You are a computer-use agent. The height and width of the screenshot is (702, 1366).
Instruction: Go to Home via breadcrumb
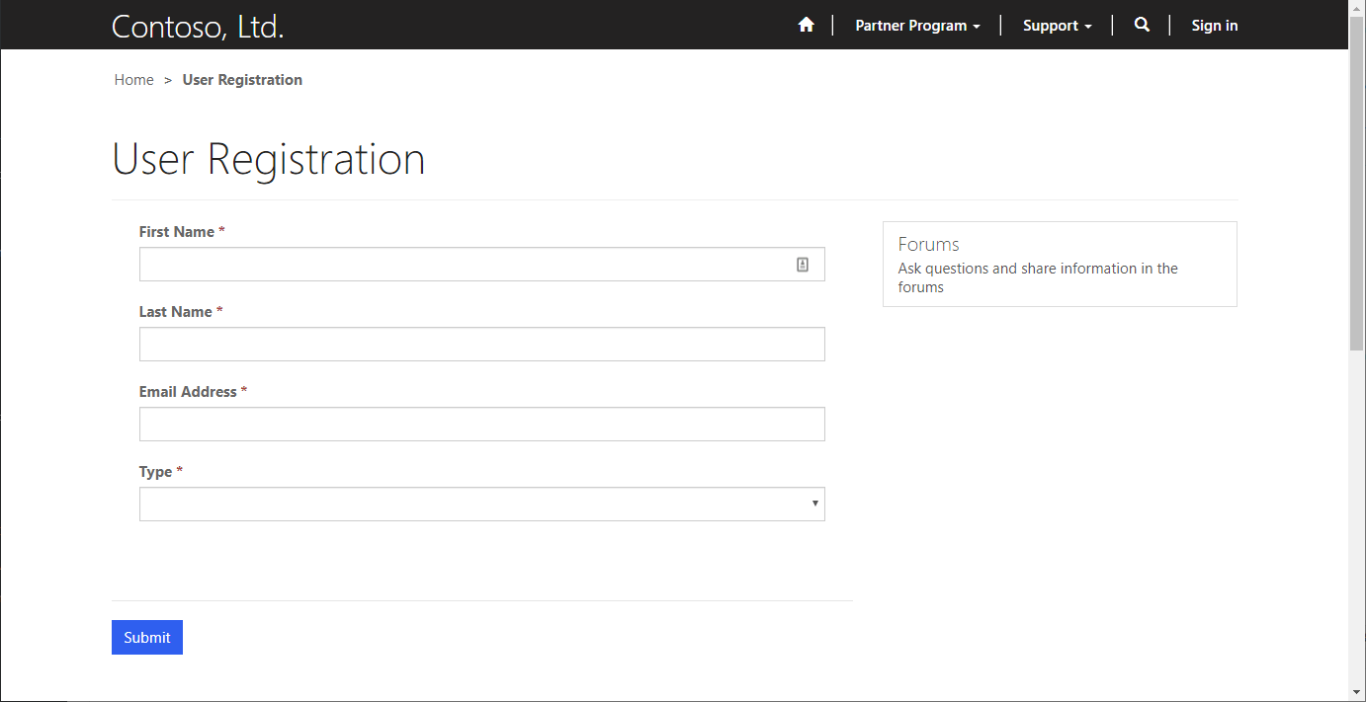click(x=133, y=80)
